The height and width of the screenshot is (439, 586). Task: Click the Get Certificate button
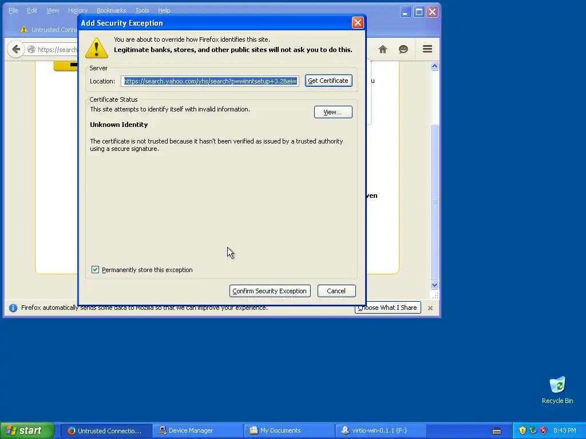click(x=328, y=81)
